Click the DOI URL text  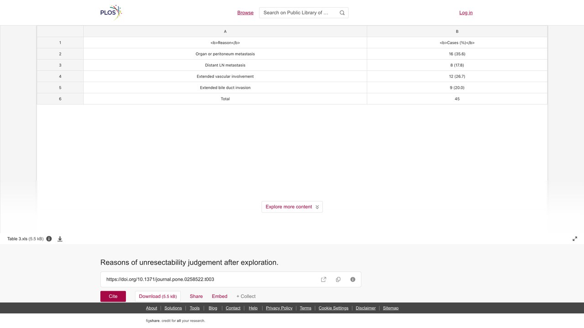160,279
